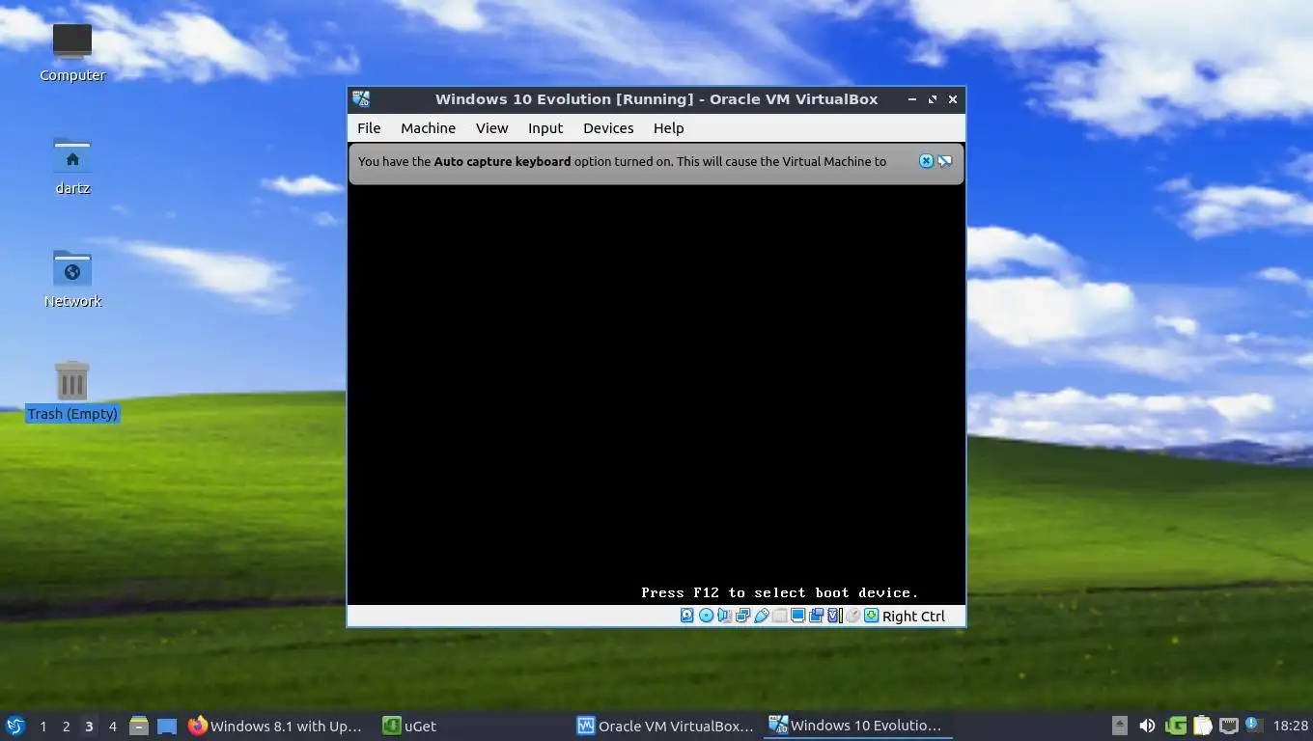Select the Computer desktop icon
Viewport: 1313px width, 741px height.
coord(72,53)
